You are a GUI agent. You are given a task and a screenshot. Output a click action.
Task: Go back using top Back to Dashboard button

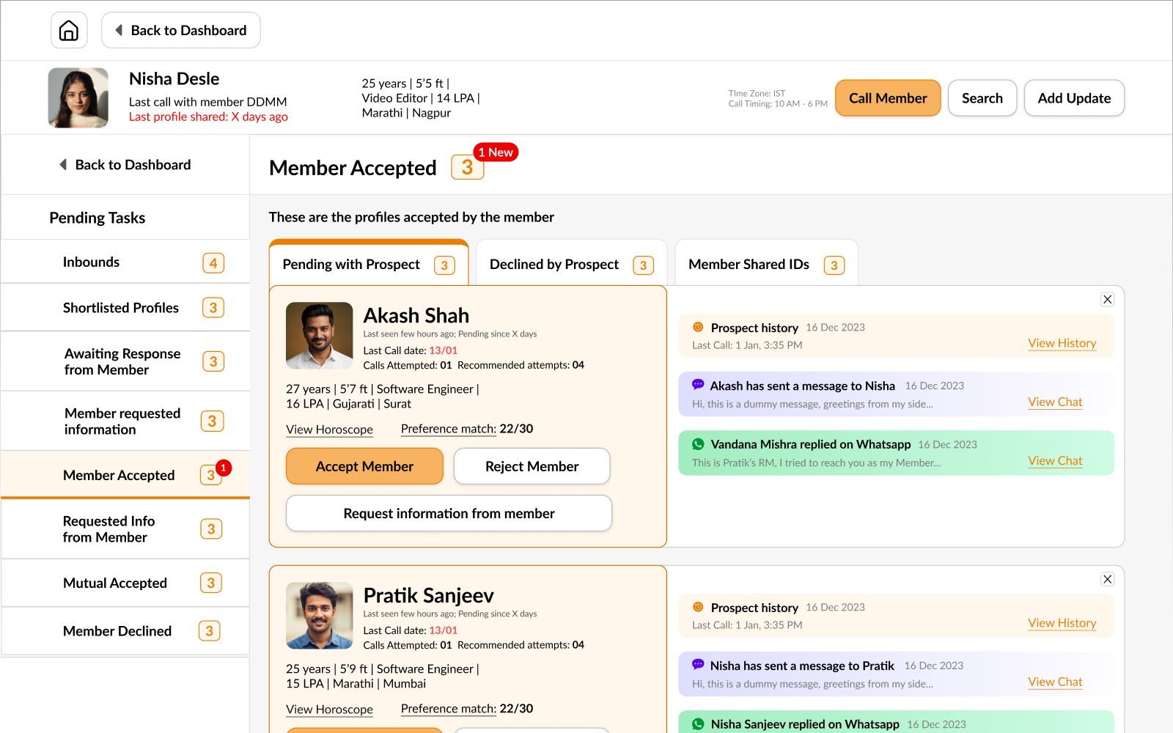click(181, 30)
